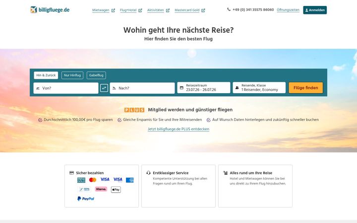Click the Von? departure field
Image resolution: width=357 pixels, height=223 pixels.
click(66, 88)
